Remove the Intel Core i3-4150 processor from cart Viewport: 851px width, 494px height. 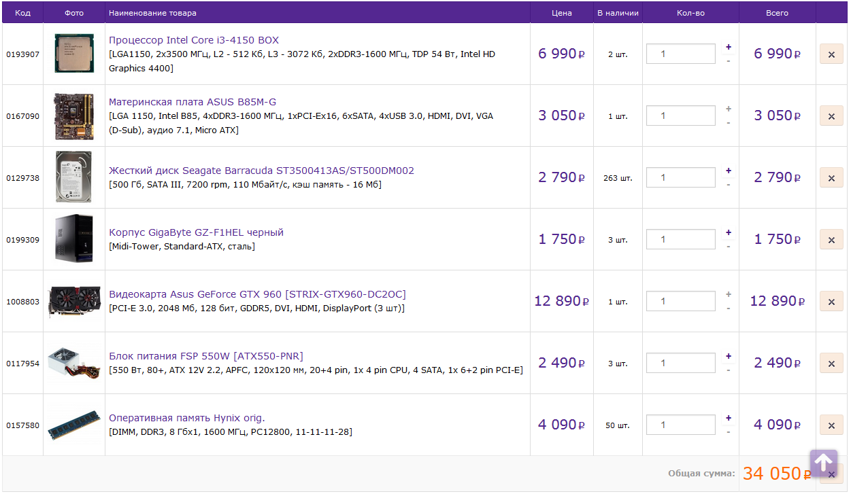(x=831, y=54)
